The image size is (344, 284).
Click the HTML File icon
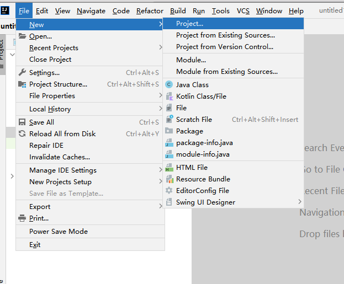(x=169, y=168)
